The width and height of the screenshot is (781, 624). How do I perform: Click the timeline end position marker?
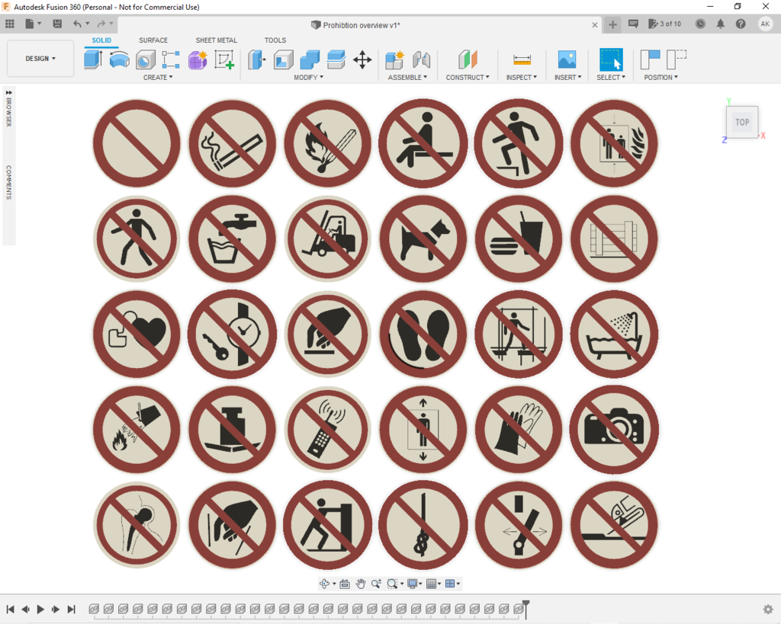525,609
